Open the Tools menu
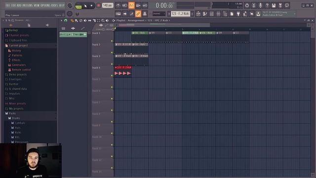 click(54, 5)
